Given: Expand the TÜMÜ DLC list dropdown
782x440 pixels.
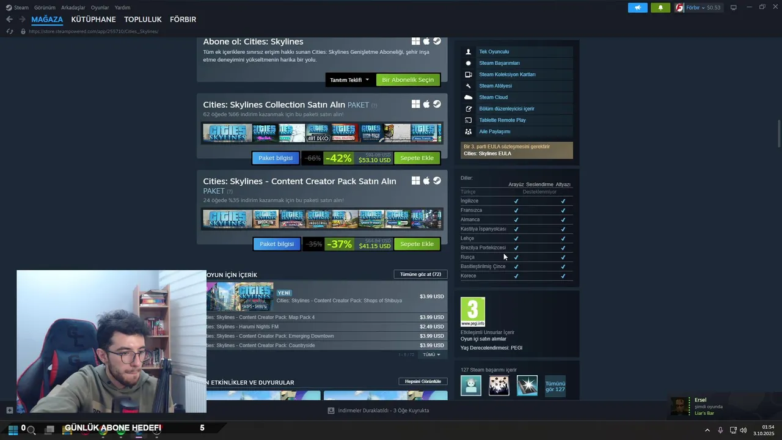Looking at the screenshot, I should [x=431, y=354].
